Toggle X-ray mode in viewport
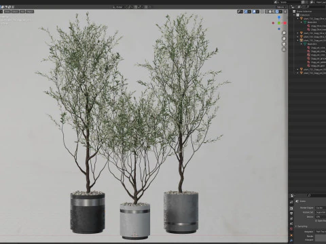 (x=262, y=12)
